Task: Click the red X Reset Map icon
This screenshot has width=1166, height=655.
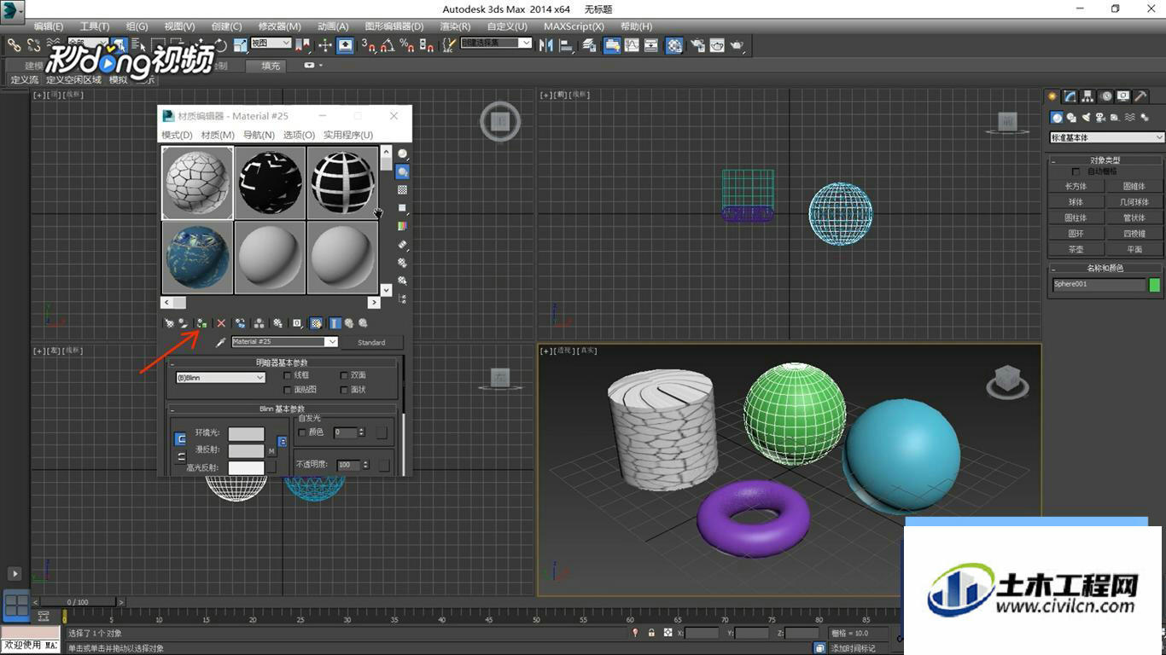Action: (x=221, y=323)
